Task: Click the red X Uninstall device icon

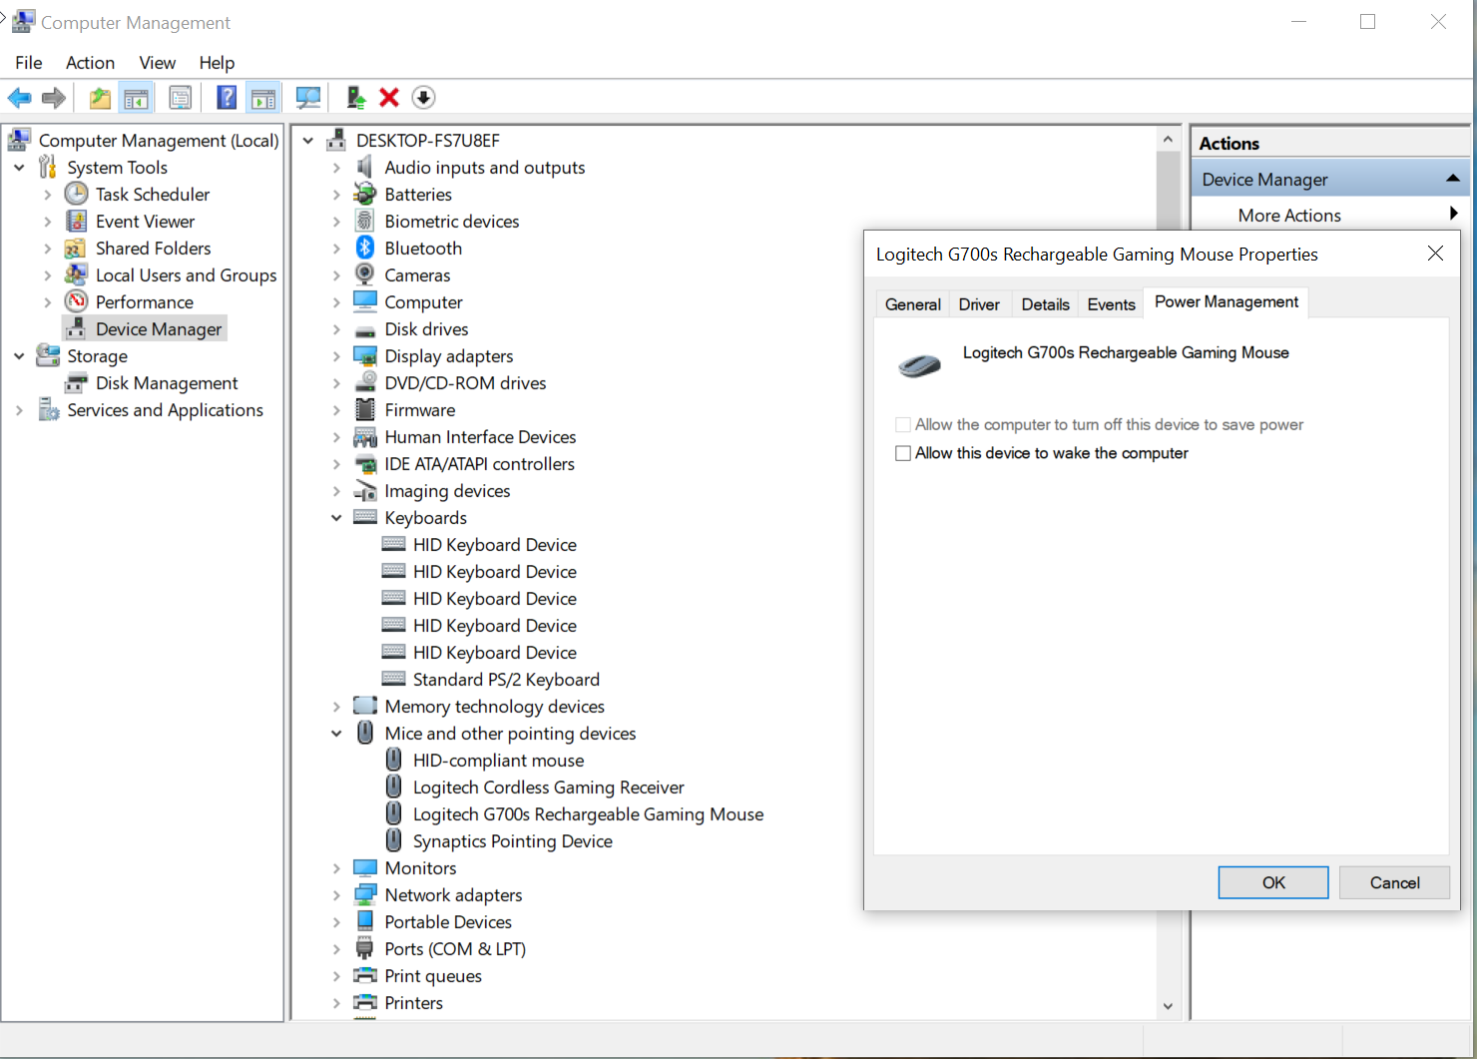Action: point(389,98)
